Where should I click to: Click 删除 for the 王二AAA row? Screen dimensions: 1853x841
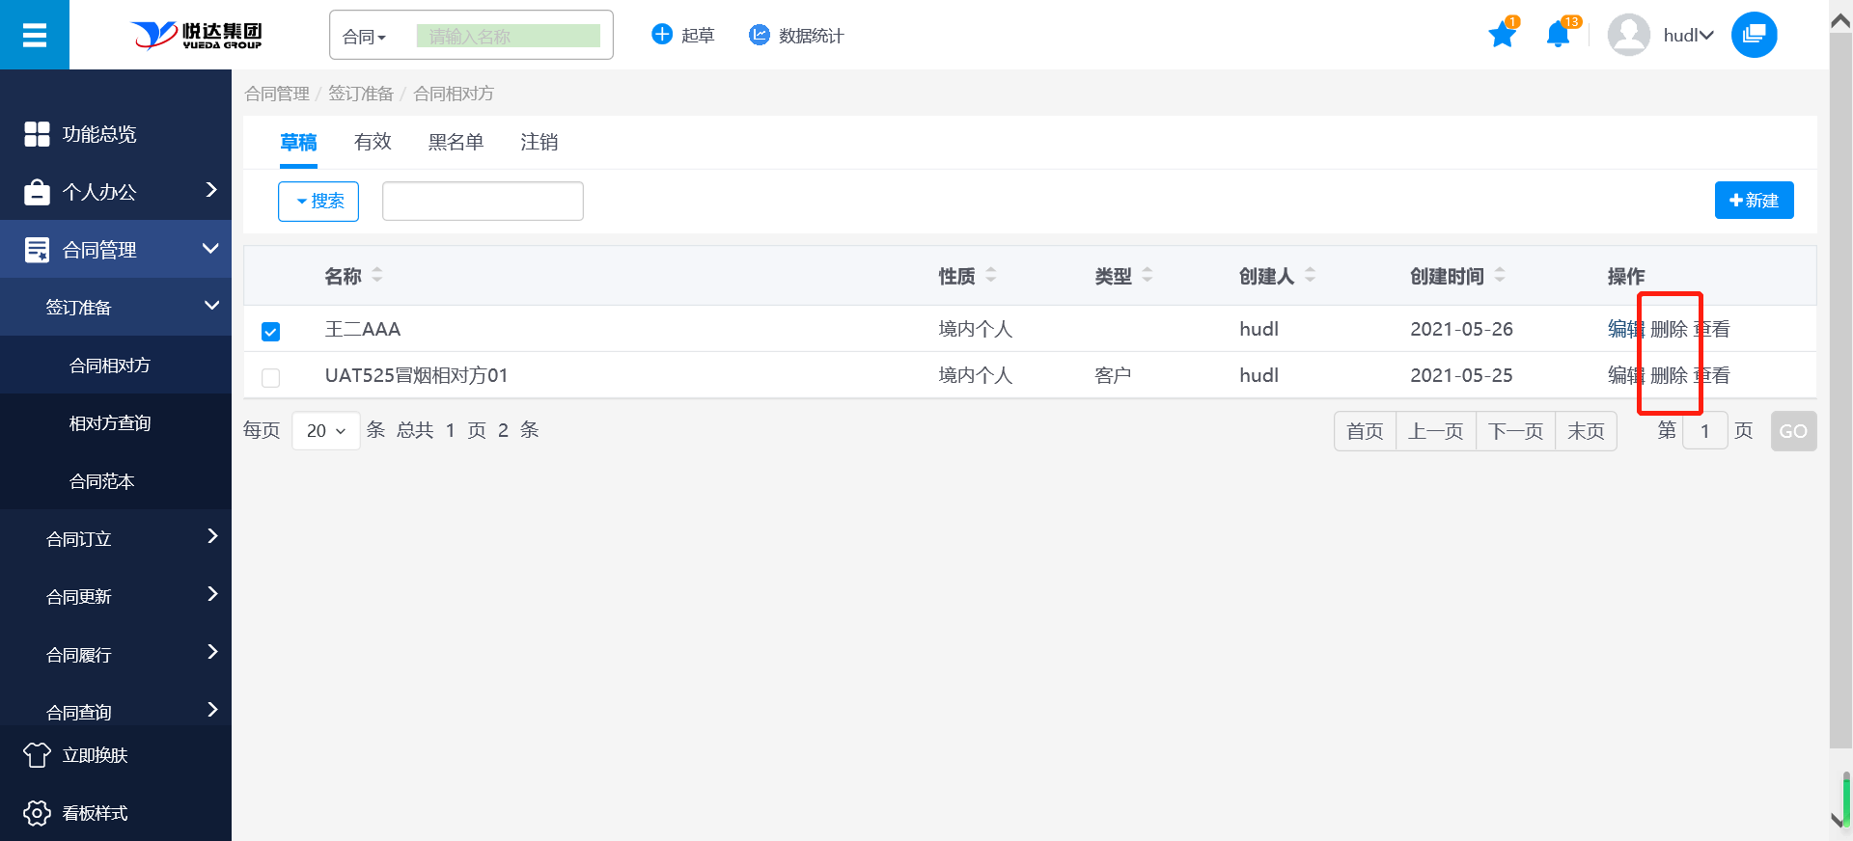click(1669, 330)
